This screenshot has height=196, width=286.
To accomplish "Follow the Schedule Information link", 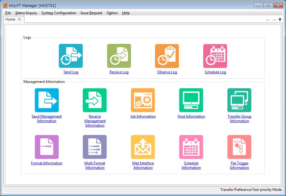I will 191,165.
